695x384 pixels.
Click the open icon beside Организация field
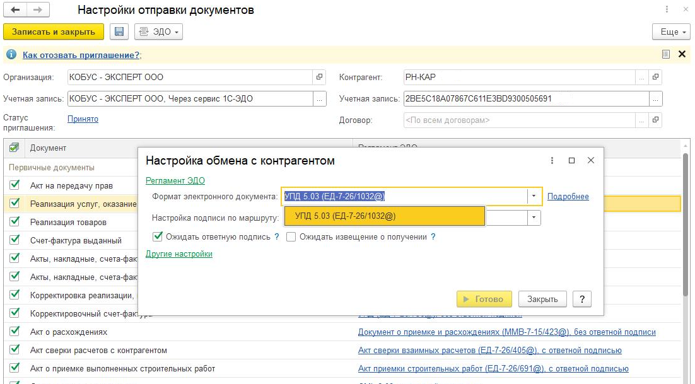pyautogui.click(x=320, y=77)
